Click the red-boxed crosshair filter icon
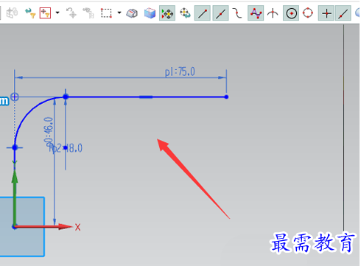This screenshot has width=361, height=266. click(x=45, y=13)
